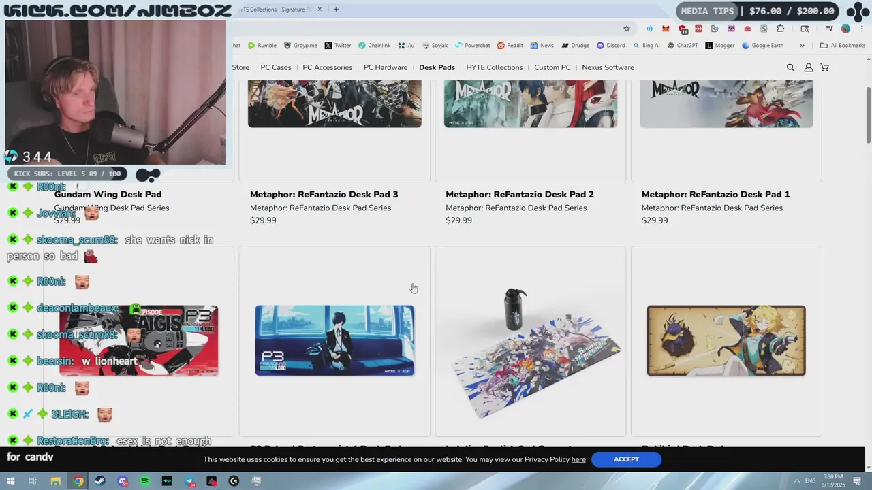Open the Rumble bookmark
Screen dimensions: 872x490
tap(262, 46)
